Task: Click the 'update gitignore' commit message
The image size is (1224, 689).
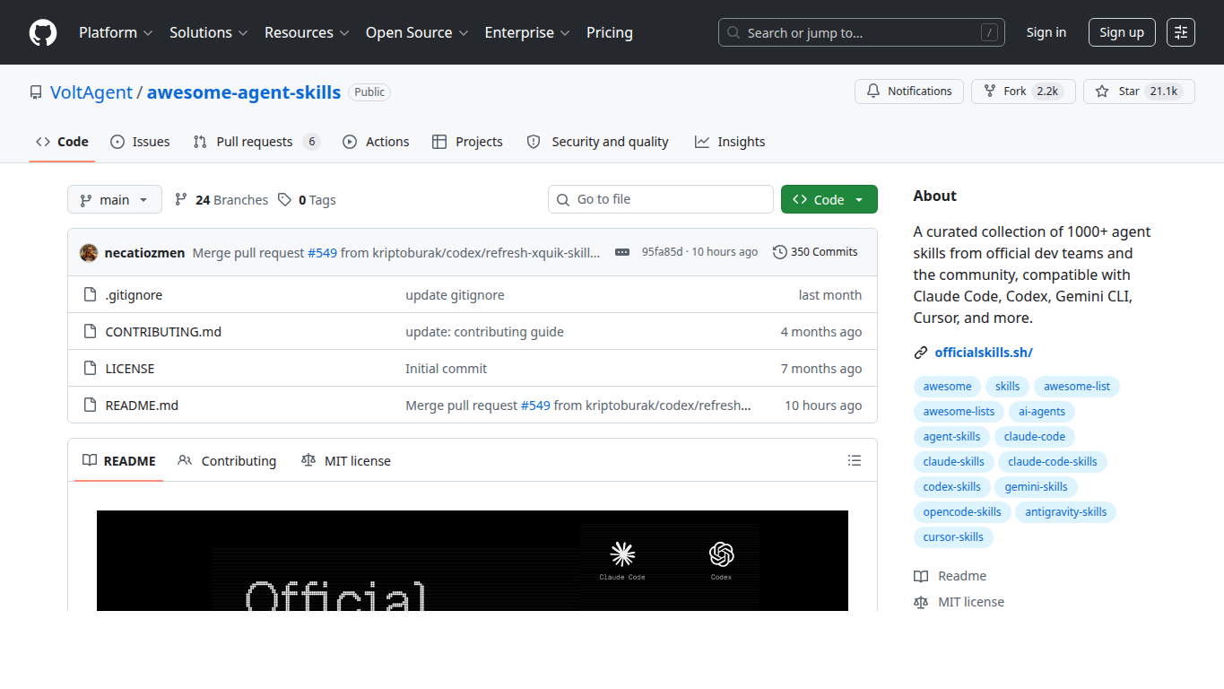Action: coord(455,295)
